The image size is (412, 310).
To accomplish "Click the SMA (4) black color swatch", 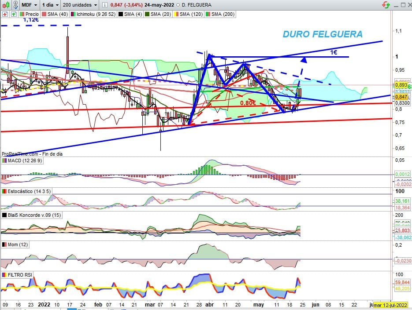I will (121, 14).
